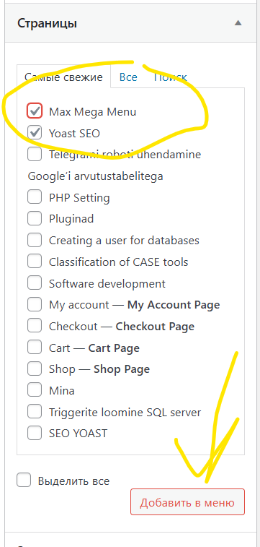Image resolution: width=260 pixels, height=547 pixels.
Task: Uncheck the Max Mega Menu checkbox
Action: (x=35, y=111)
